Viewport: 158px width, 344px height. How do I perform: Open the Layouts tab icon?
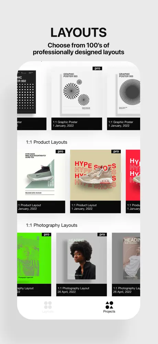[48, 305]
